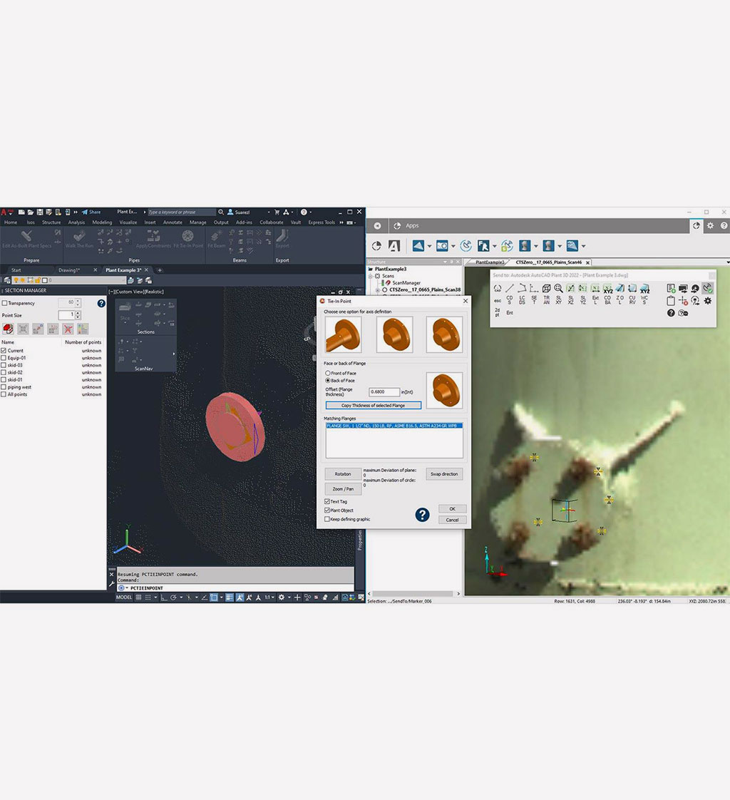Expand the Scans node in PlantExample3 tree
The height and width of the screenshot is (800, 730).
coord(370,276)
